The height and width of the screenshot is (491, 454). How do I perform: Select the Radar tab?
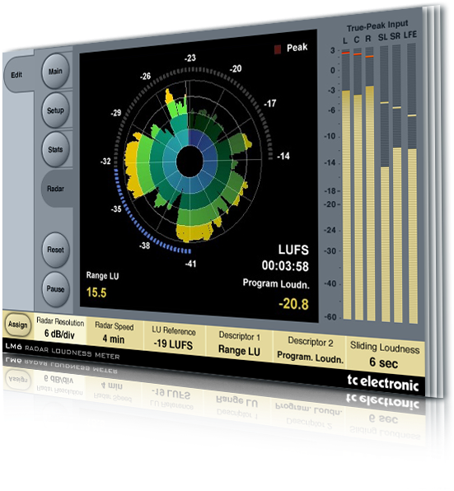click(x=56, y=189)
